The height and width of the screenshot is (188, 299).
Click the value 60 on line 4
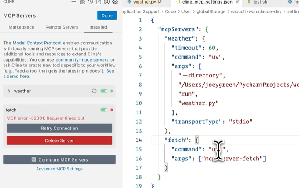[212, 48]
